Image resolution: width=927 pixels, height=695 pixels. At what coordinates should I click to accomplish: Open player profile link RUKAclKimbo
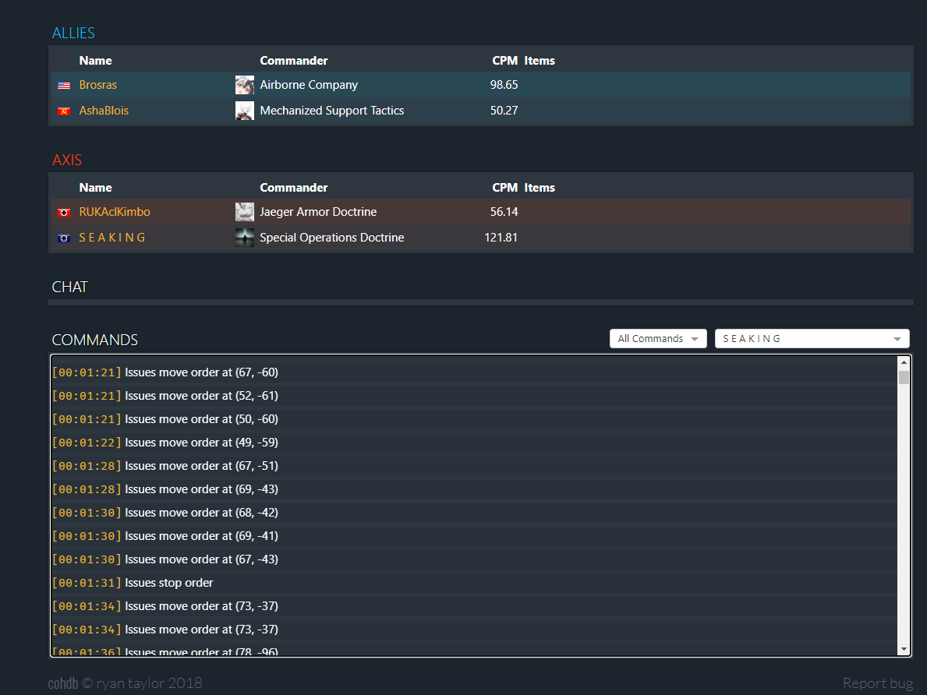(x=115, y=212)
